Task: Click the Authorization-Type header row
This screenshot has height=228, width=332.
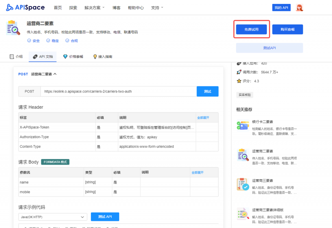Action: click(x=118, y=137)
